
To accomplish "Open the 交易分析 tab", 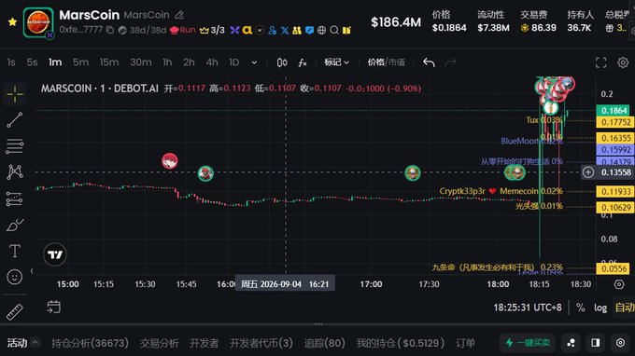I will (x=159, y=343).
